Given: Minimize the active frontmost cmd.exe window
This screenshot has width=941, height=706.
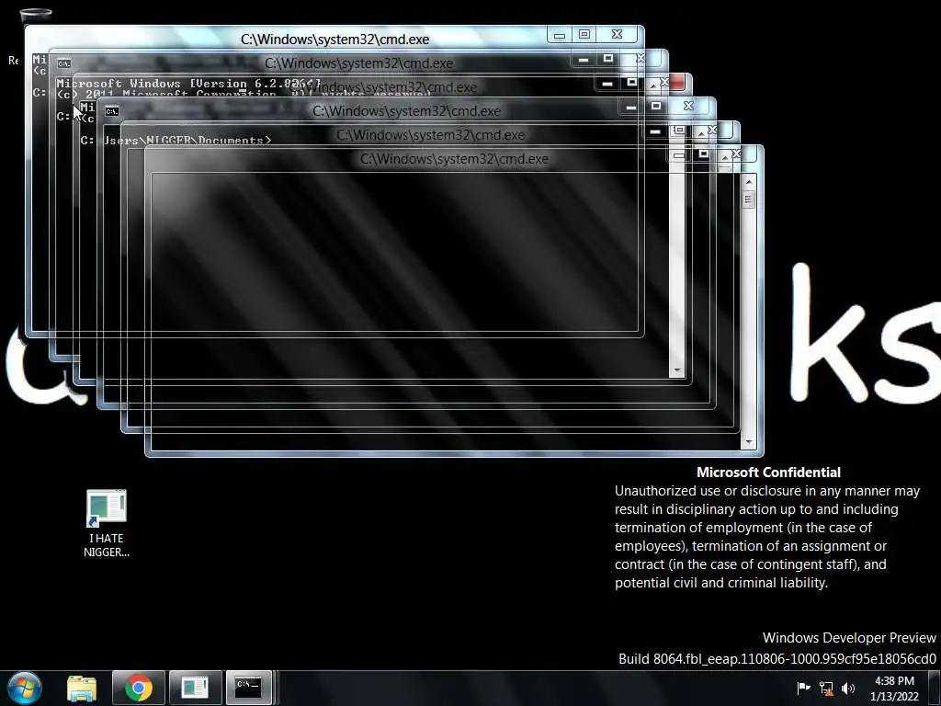Looking at the screenshot, I should (x=560, y=35).
